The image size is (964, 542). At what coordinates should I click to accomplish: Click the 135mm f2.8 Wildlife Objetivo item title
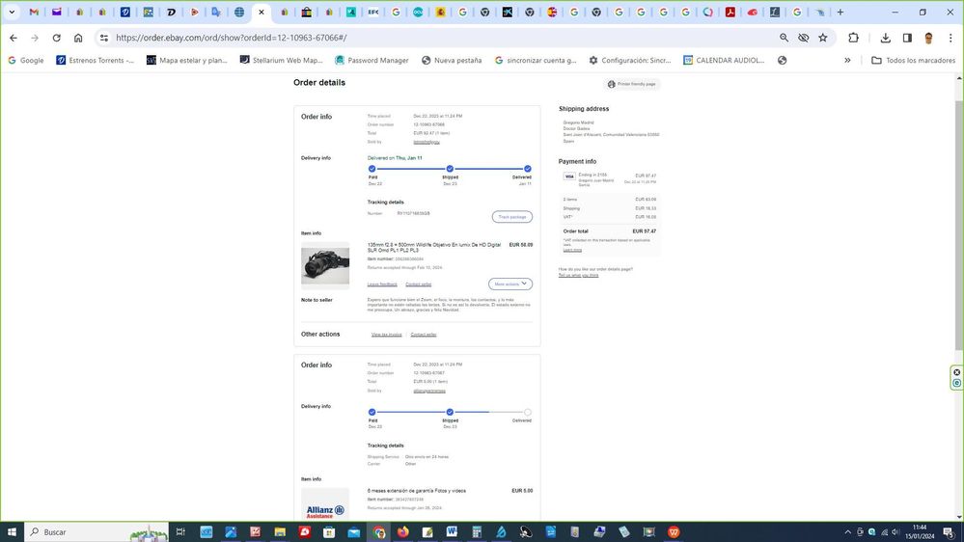click(434, 247)
